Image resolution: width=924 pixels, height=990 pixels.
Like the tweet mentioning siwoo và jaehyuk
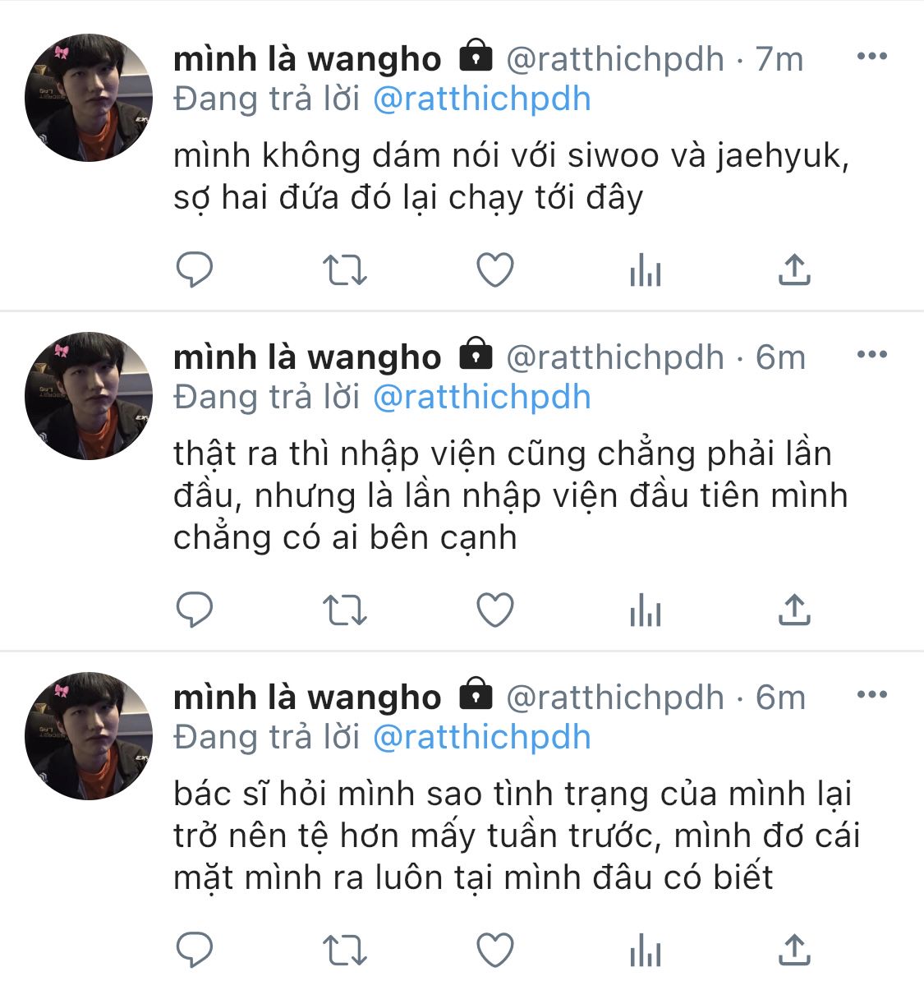495,270
